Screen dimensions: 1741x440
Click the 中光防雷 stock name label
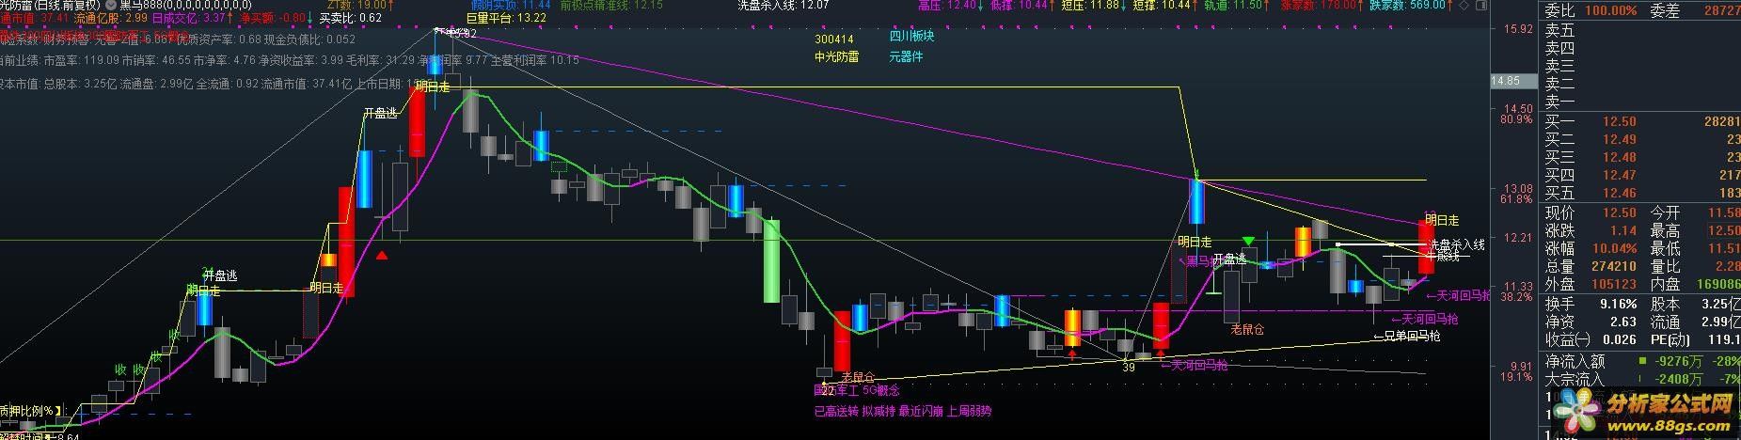click(x=837, y=56)
